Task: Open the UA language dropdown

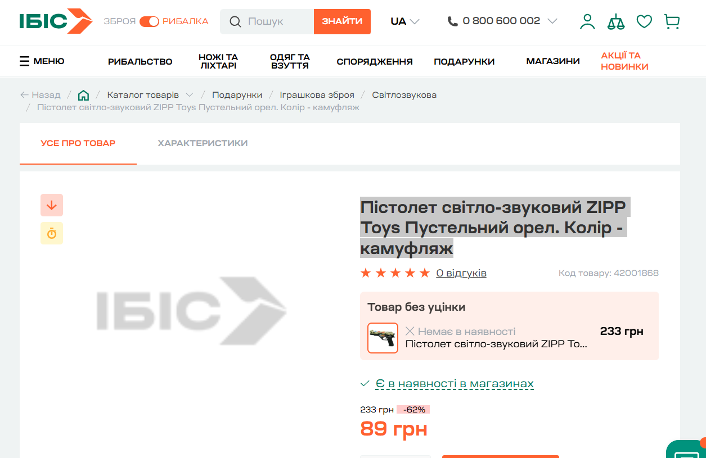Action: coord(405,21)
